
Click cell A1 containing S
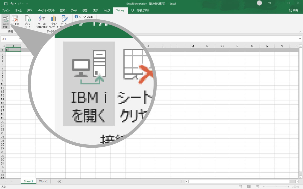pyautogui.click(x=13, y=50)
